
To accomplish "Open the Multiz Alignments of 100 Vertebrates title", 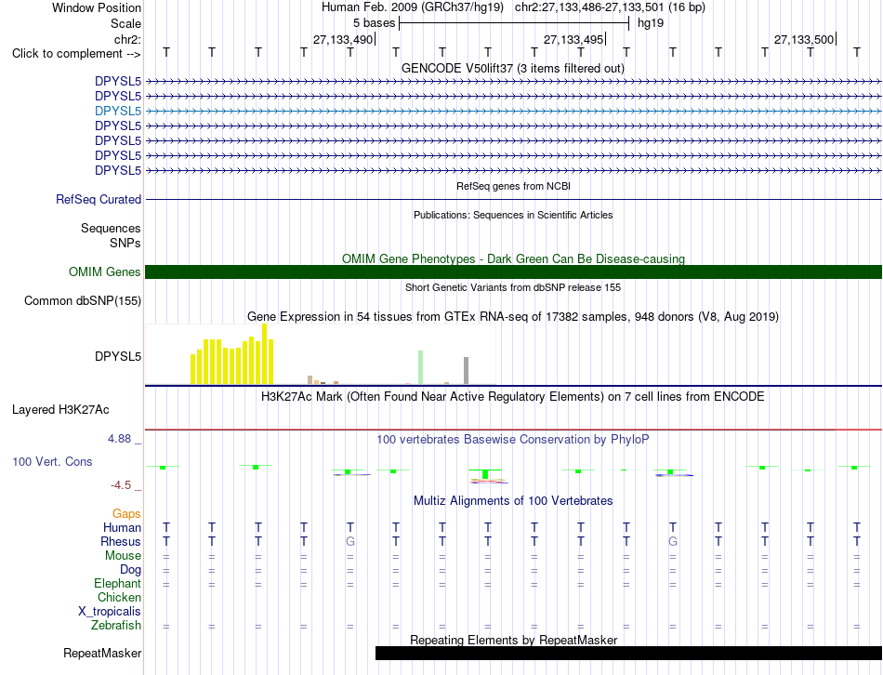I will [513, 501].
